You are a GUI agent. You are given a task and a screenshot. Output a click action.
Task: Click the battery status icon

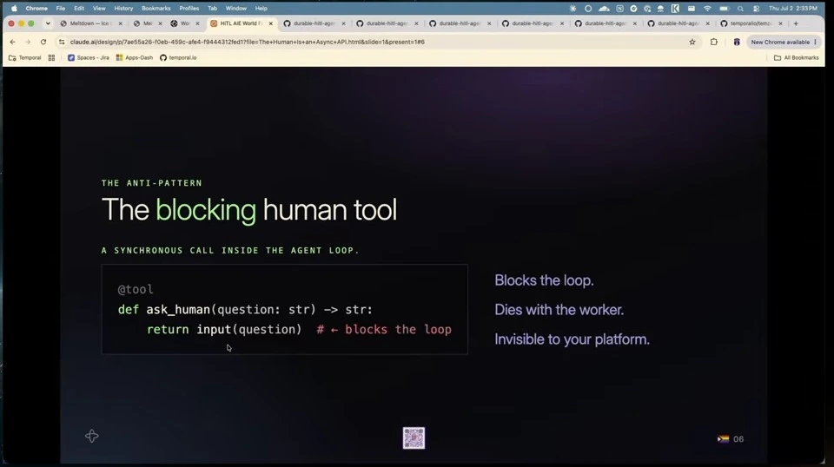pyautogui.click(x=724, y=9)
